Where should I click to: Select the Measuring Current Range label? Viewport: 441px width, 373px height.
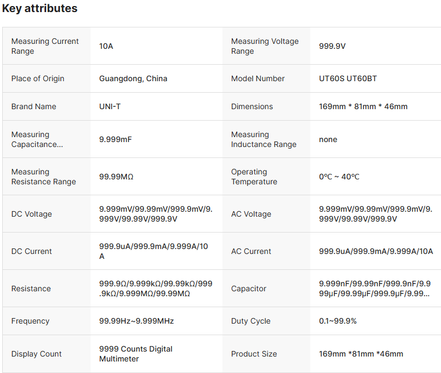pos(45,46)
